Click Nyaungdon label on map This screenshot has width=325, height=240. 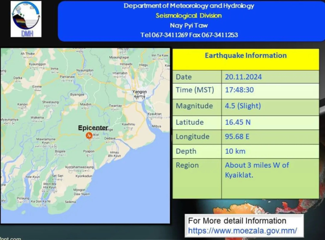[x=85, y=70]
